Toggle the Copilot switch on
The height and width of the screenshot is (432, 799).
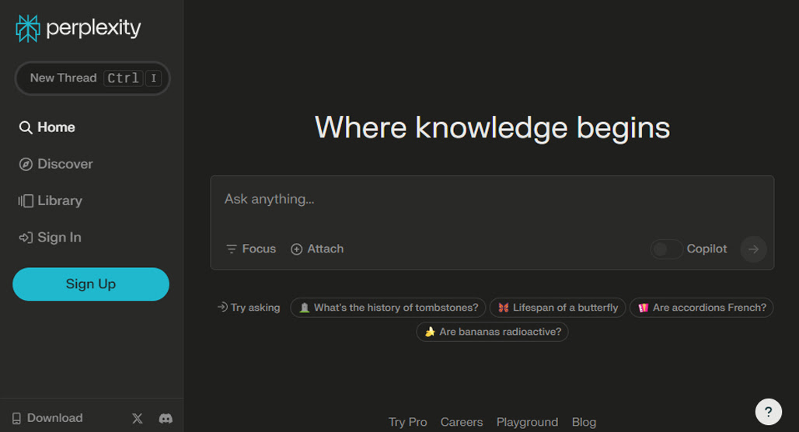(x=667, y=249)
